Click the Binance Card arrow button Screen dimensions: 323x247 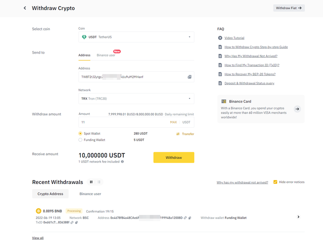click(x=297, y=109)
